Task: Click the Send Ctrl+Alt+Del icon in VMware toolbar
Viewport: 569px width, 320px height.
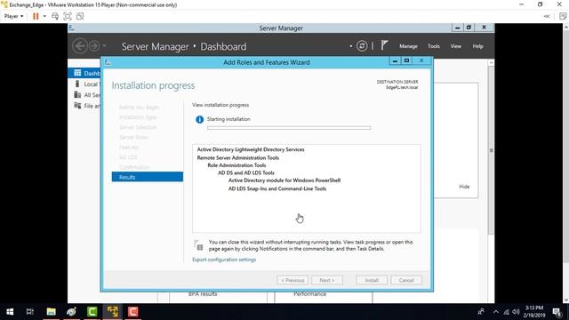Action: coord(55,16)
